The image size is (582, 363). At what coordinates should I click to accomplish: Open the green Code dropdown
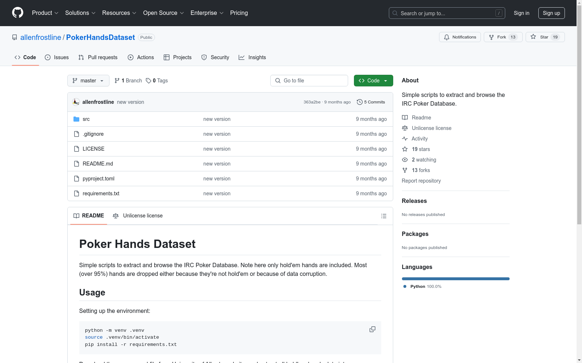pyautogui.click(x=373, y=81)
